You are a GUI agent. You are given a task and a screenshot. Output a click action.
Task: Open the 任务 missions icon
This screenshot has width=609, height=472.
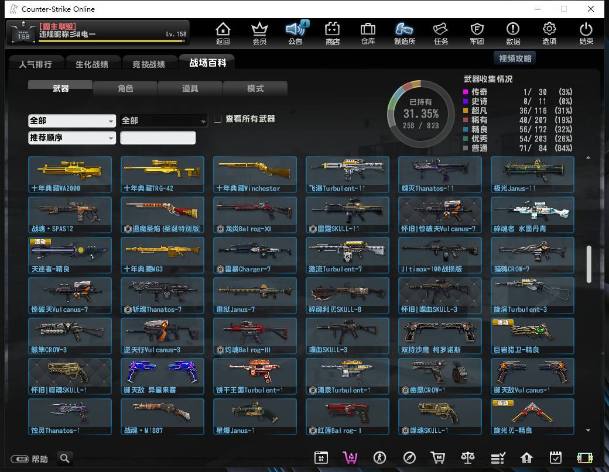click(441, 33)
